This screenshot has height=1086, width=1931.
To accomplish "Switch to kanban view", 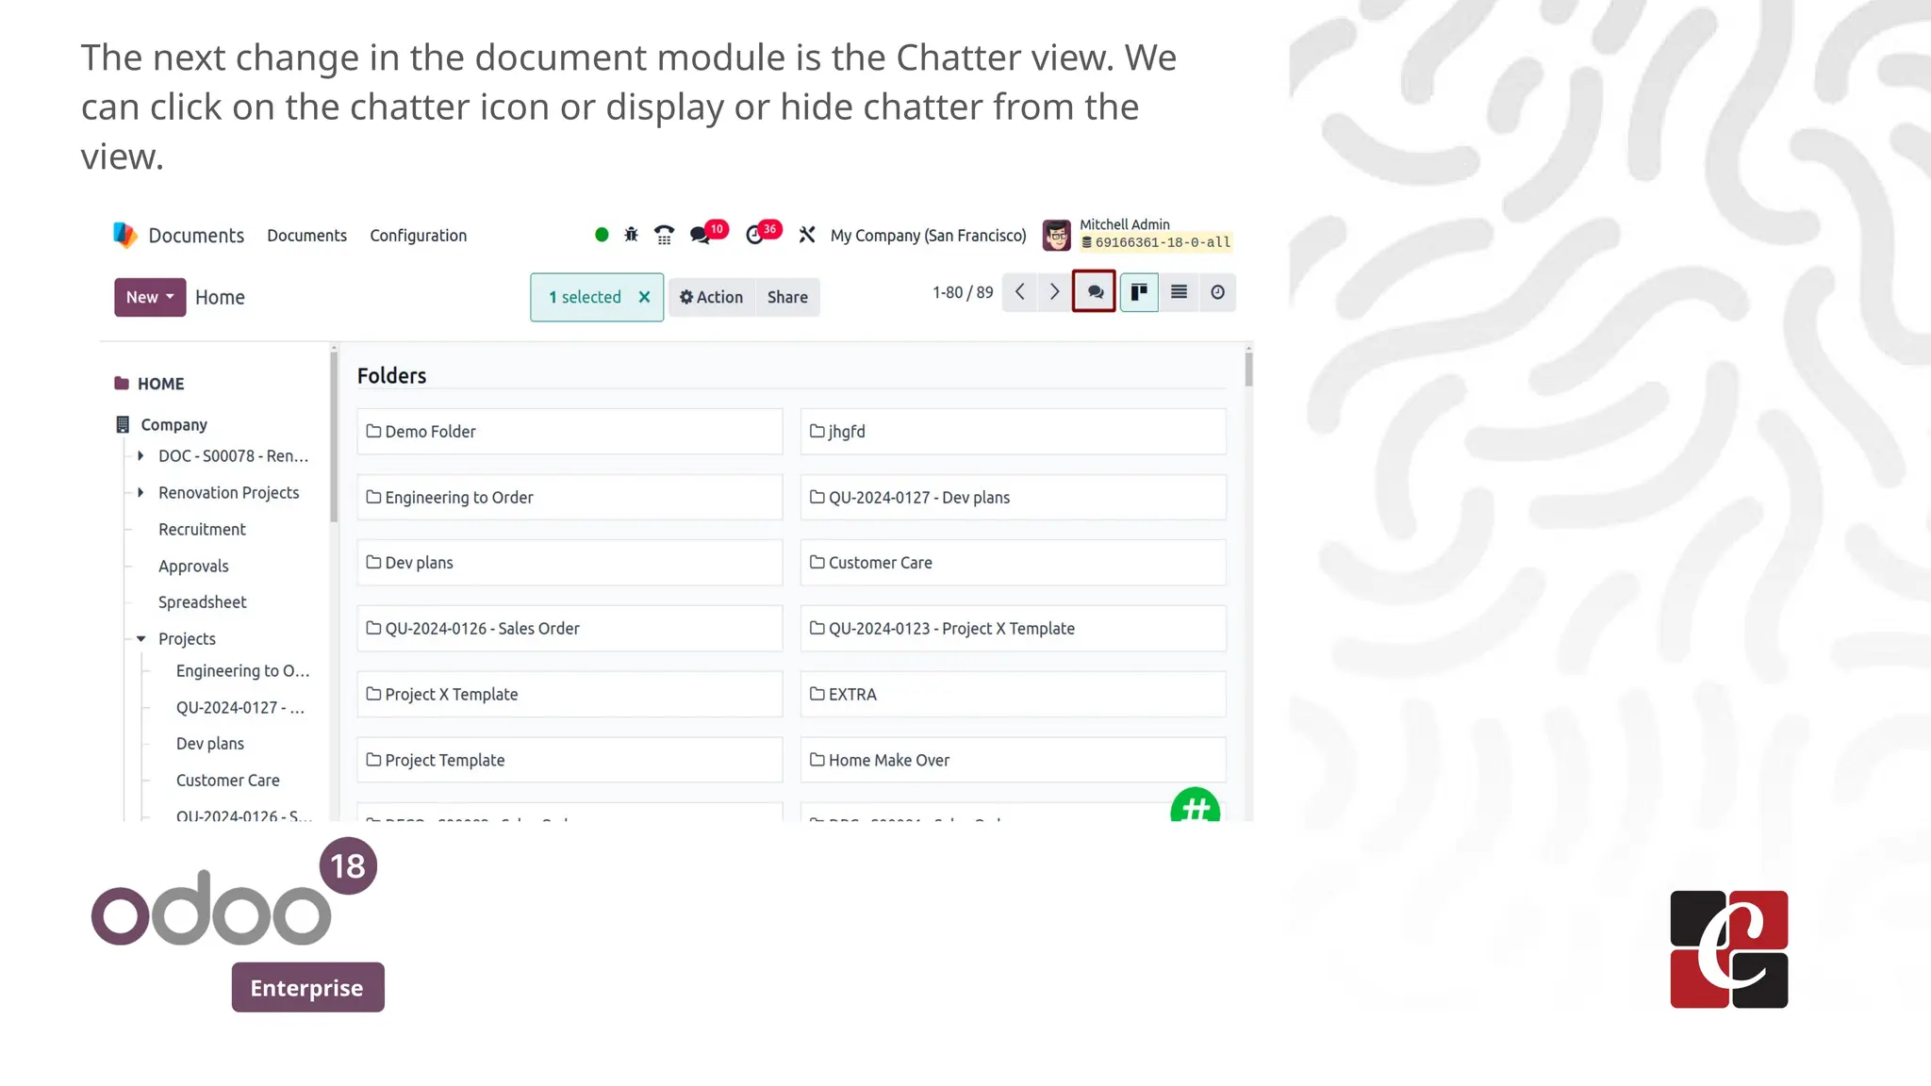I will 1139,292.
